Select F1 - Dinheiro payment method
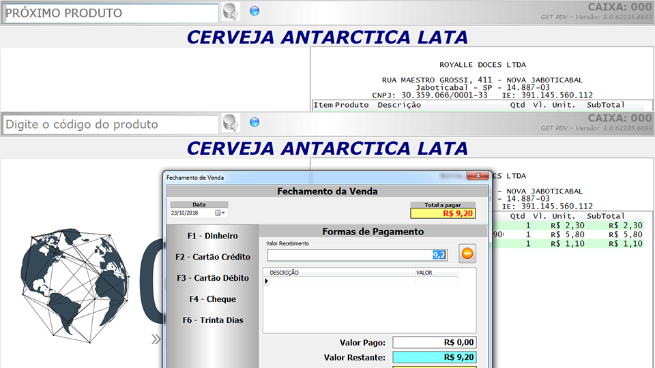Screen dimensions: 655x368 212,236
